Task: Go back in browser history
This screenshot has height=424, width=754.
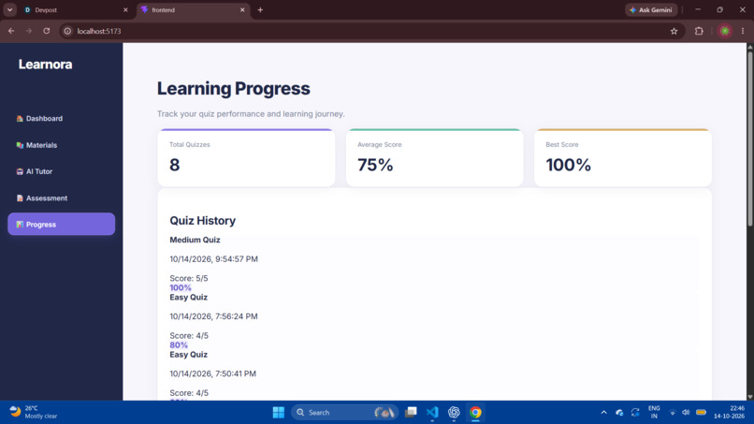Action: (11, 31)
